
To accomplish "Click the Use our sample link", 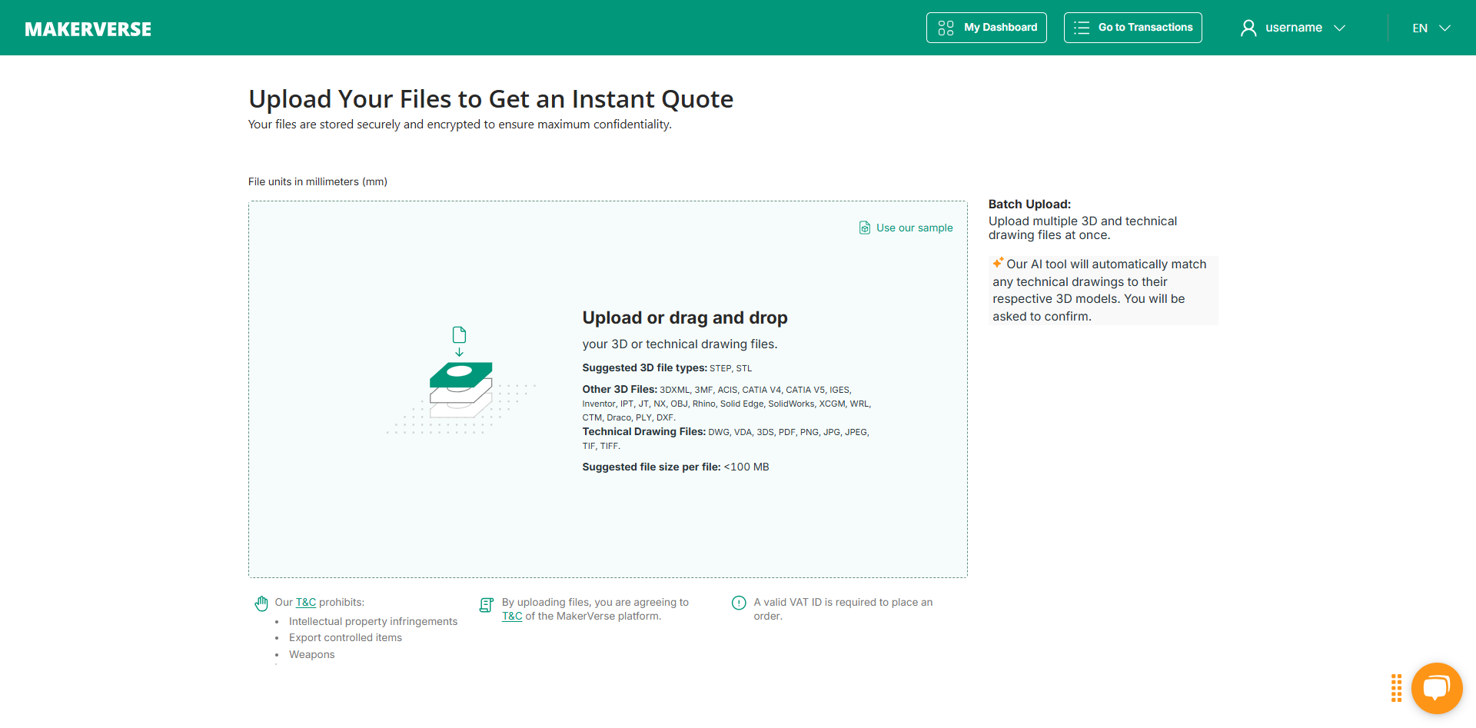I will pyautogui.click(x=914, y=228).
